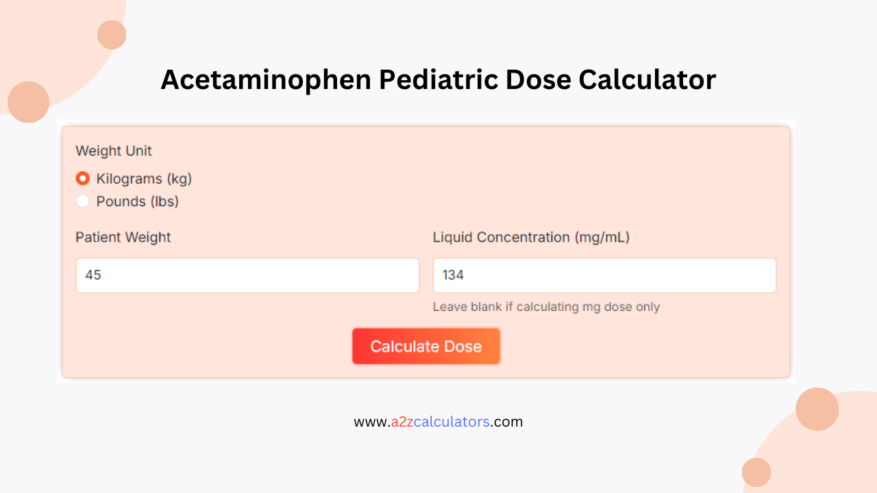Click the Liquid Concentration input field
The width and height of the screenshot is (877, 493).
(x=604, y=275)
